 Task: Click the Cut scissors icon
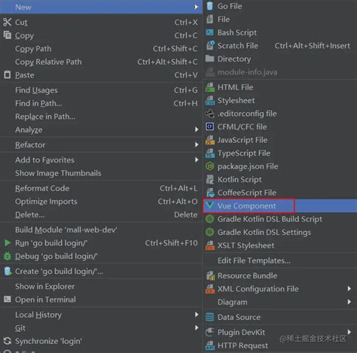(8, 22)
